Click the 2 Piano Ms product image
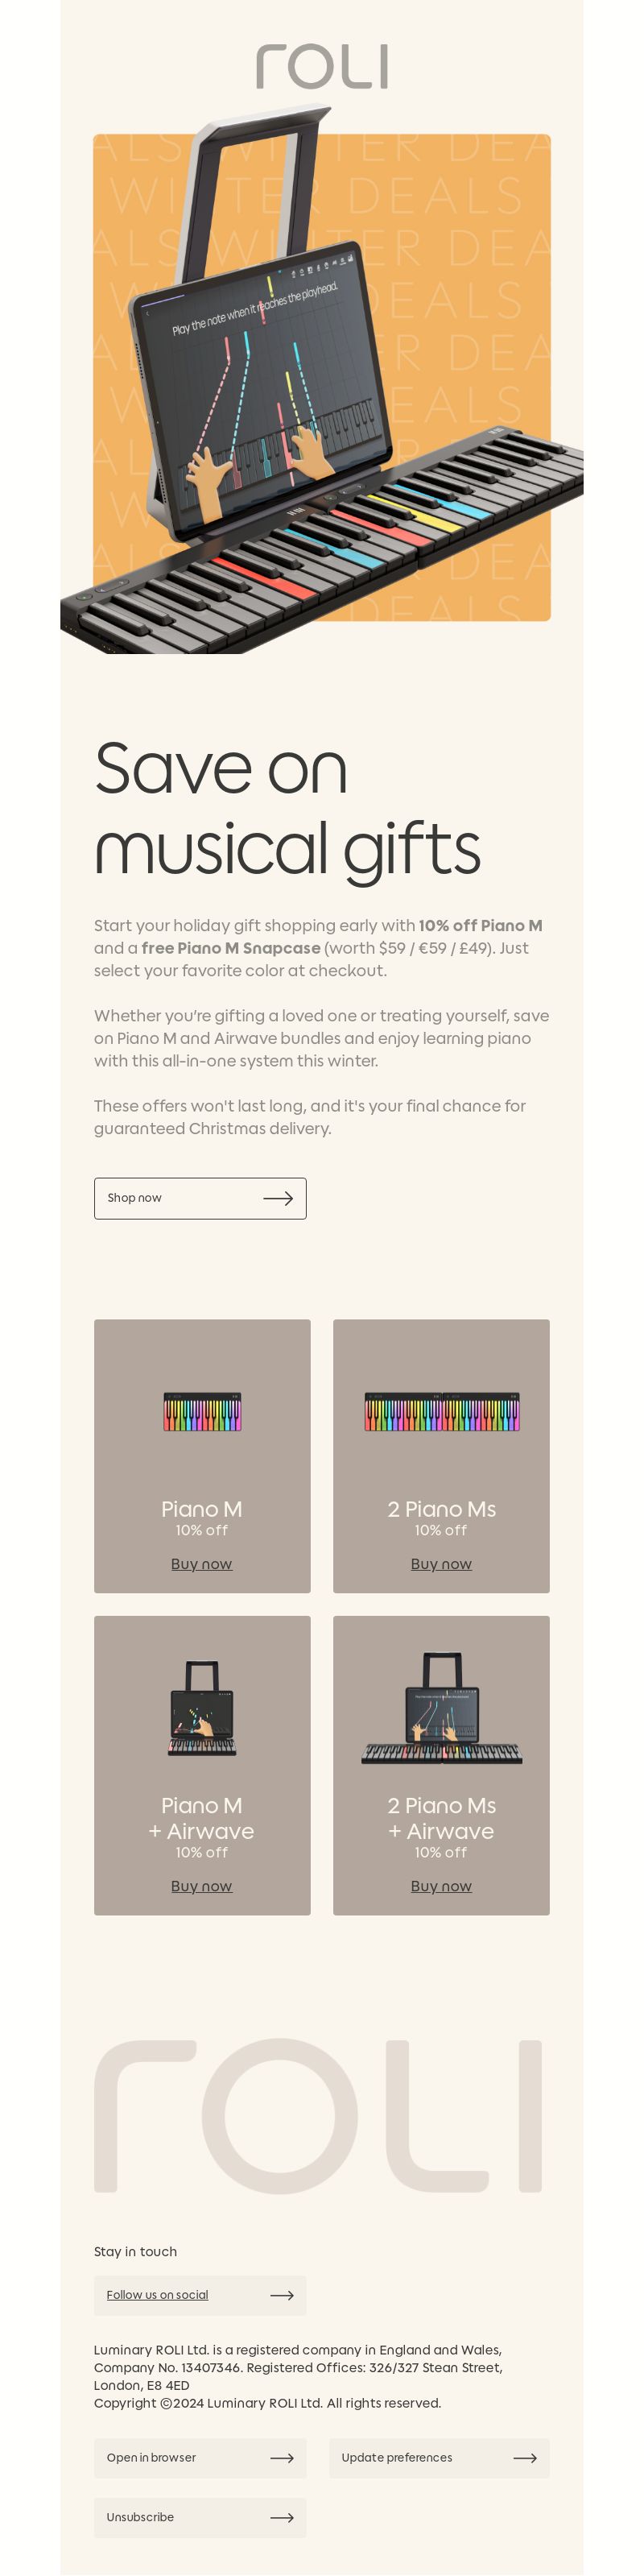Screen dimensions: 644x2576 441,1411
